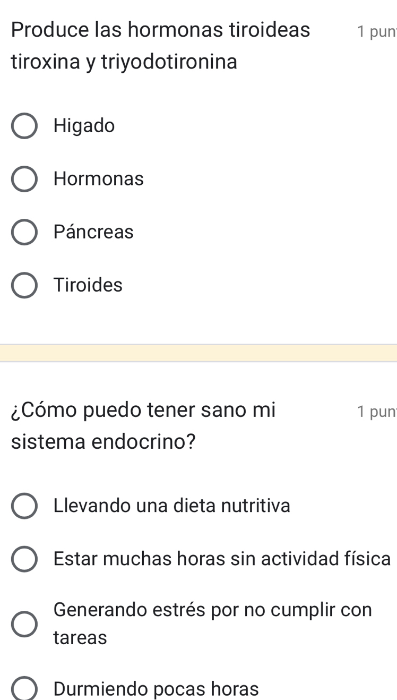Screen dimensions: 397x700
Task: Select the 'Durmiendo pocas horas' radio button
Action: pos(24,689)
